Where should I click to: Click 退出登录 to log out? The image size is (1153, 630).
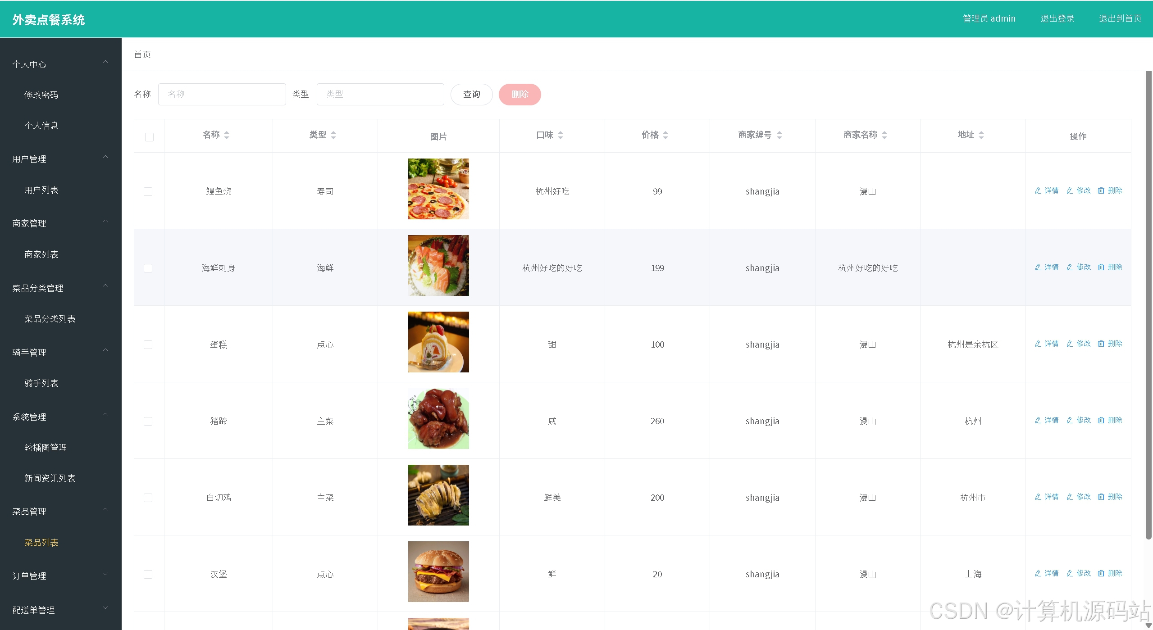[1057, 18]
